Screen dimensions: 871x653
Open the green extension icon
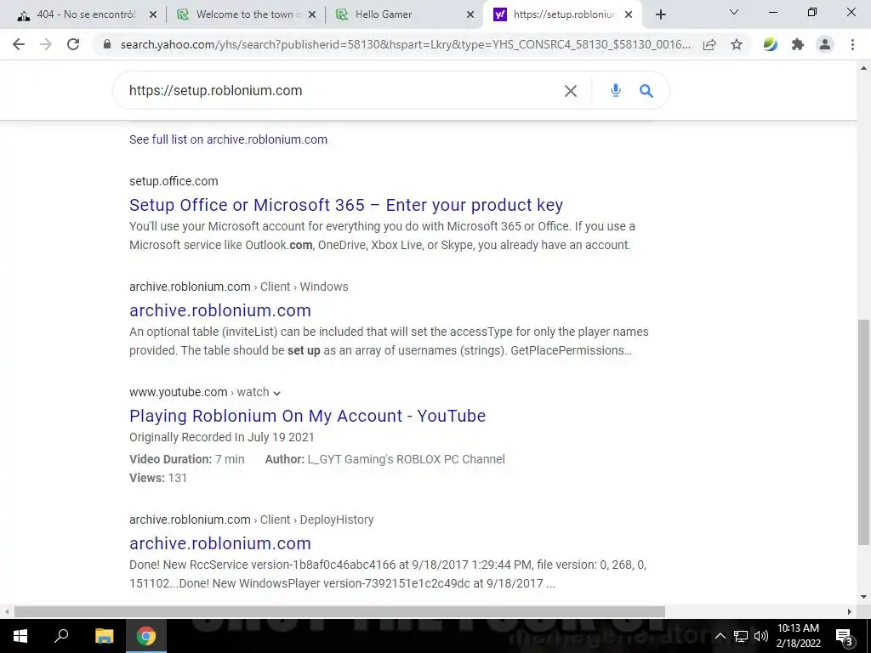pos(770,44)
